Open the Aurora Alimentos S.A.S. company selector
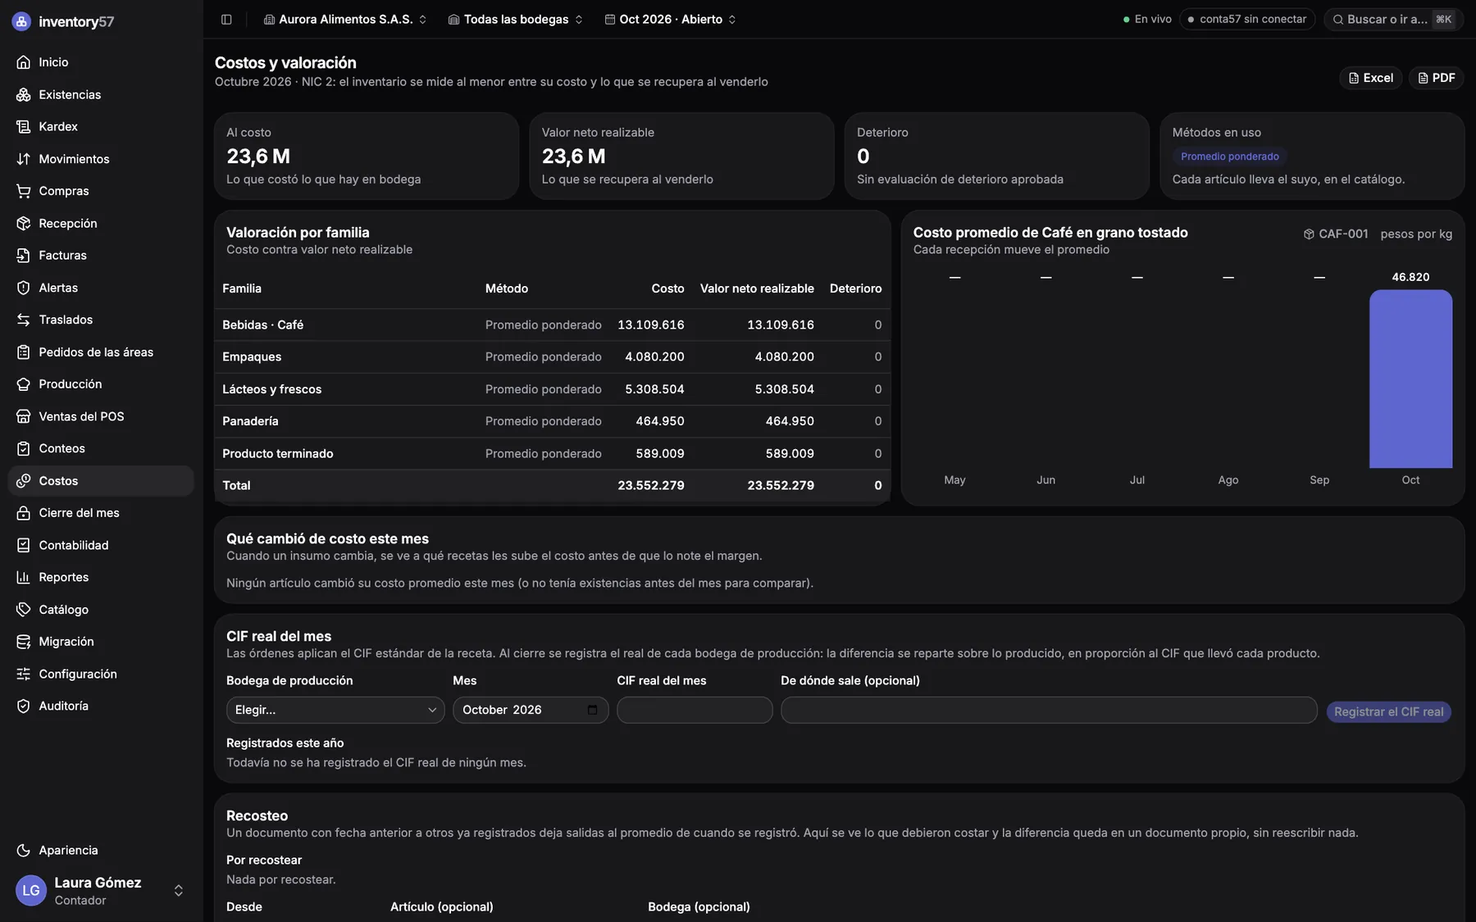The width and height of the screenshot is (1476, 922). click(x=345, y=19)
